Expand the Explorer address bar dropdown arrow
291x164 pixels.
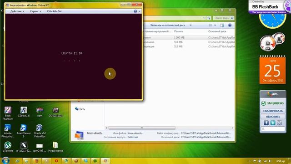click(x=204, y=18)
